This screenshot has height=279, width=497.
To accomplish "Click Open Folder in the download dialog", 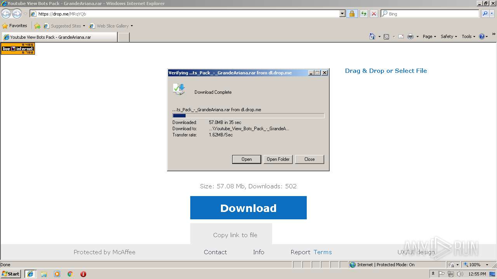I will click(x=278, y=159).
